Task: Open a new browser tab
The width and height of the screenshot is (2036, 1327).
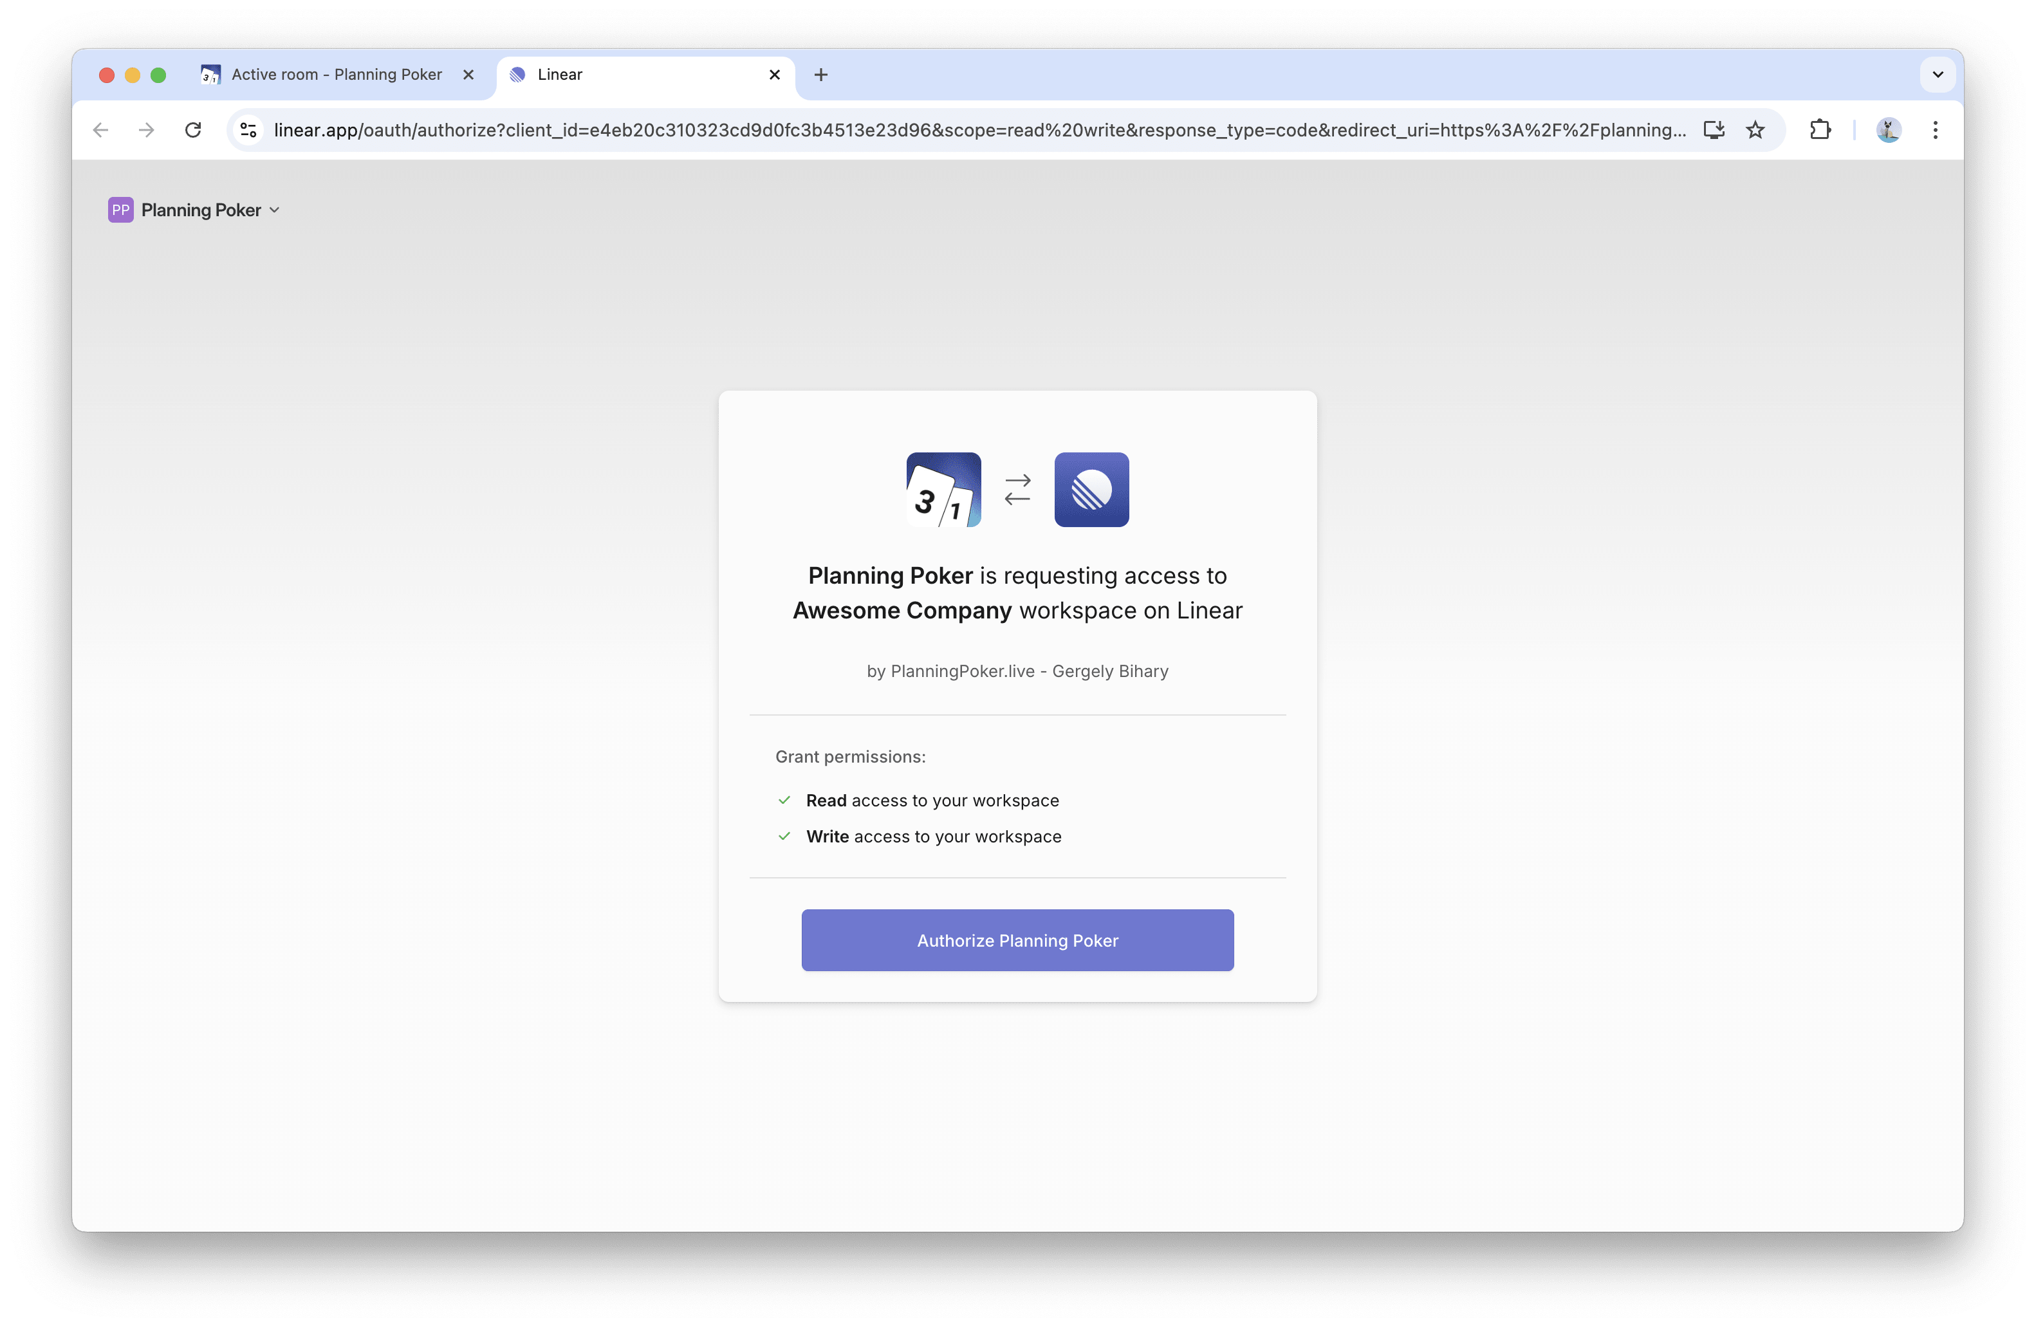Action: (x=821, y=75)
